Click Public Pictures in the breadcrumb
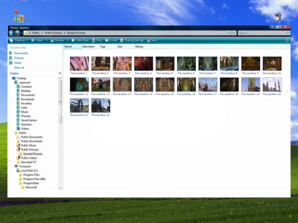Image resolution: width=298 pixels, height=223 pixels. [x=53, y=33]
